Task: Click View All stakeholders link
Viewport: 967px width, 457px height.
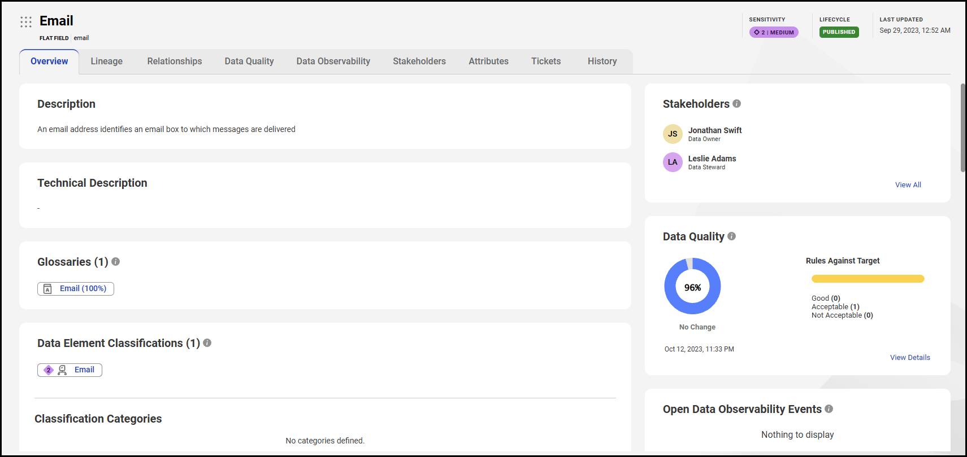Action: 908,185
